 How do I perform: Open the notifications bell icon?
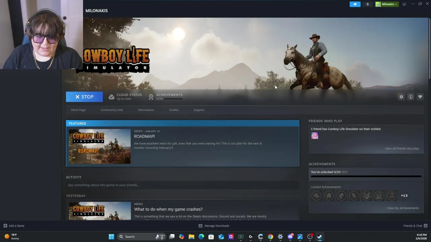click(367, 4)
